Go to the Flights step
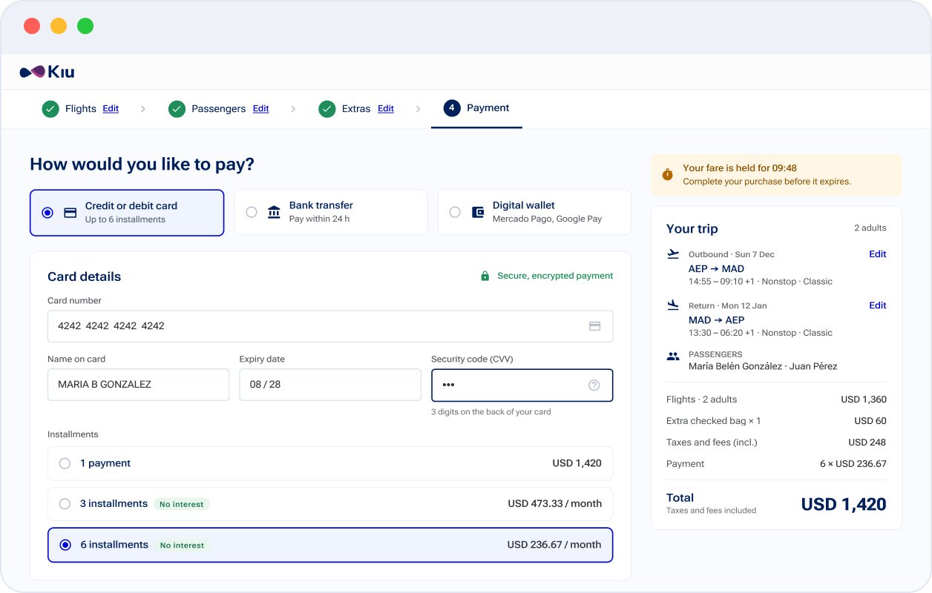Screen dimensions: 932x593 coord(81,109)
